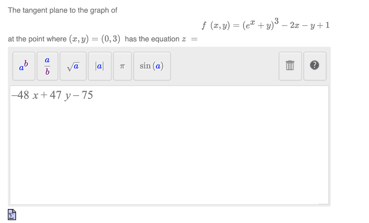Viewport: 369px width, 223px height.
Task: Place cursor after -48x+47y-75
Action: [94, 95]
